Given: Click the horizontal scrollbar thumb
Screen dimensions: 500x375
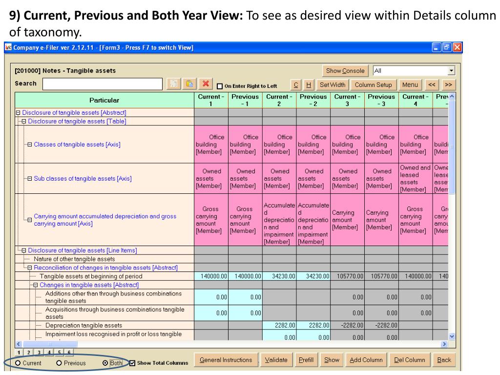Looking at the screenshot, I should (50, 344).
